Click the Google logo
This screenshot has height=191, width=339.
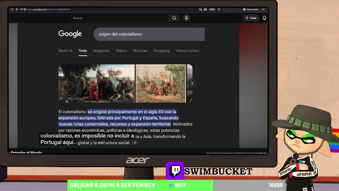[x=70, y=34]
